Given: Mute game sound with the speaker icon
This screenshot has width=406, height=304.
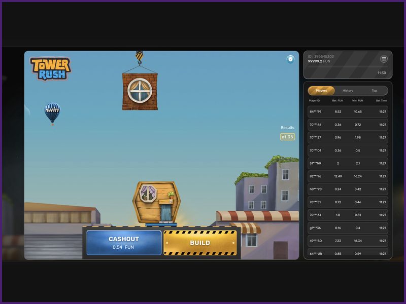Looking at the screenshot, I should click(x=289, y=60).
